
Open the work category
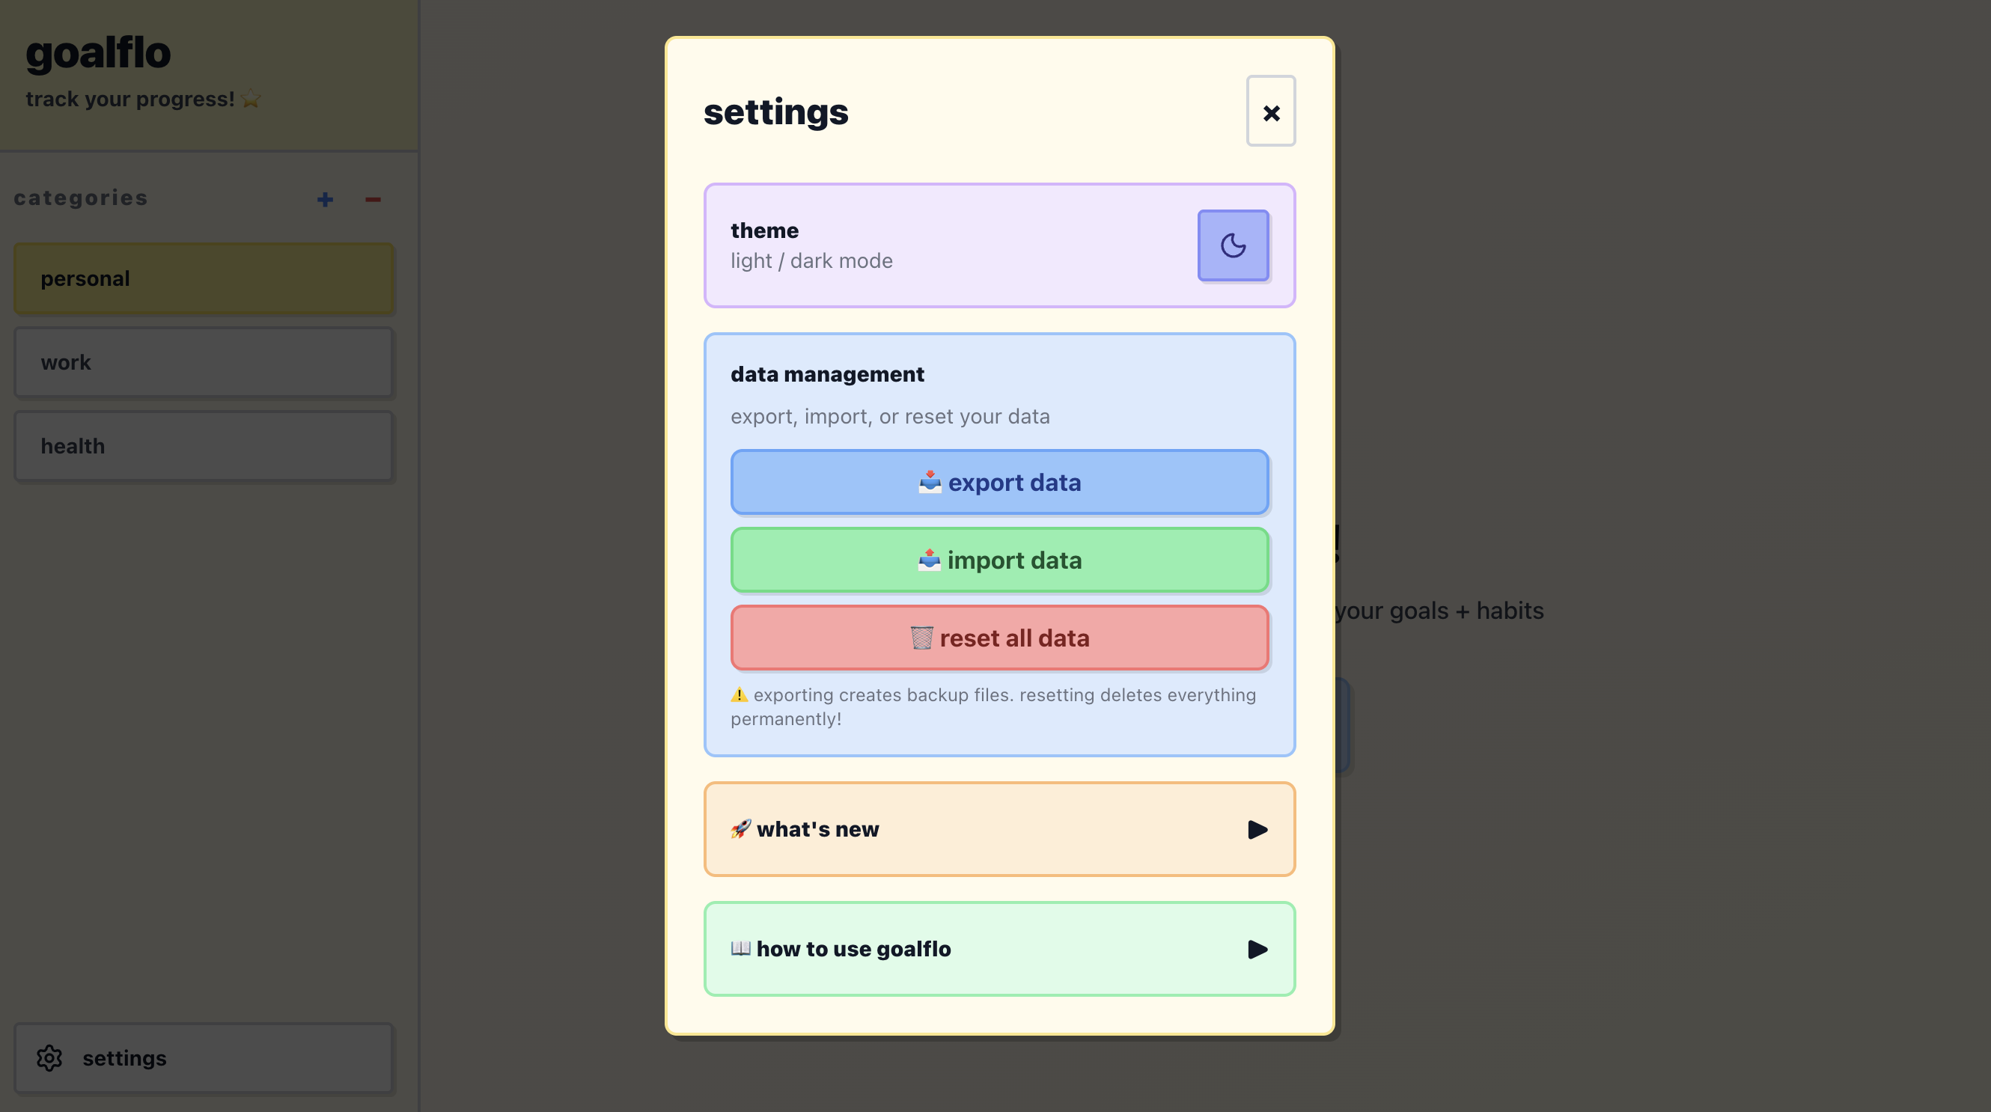[203, 361]
